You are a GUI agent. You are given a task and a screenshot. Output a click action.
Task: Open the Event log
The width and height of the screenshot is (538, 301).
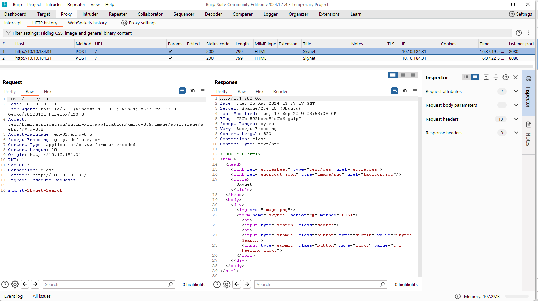coord(14,296)
